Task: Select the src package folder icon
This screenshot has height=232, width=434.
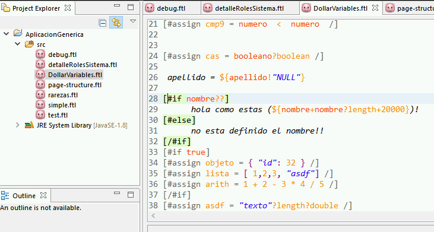Action: tap(29, 44)
